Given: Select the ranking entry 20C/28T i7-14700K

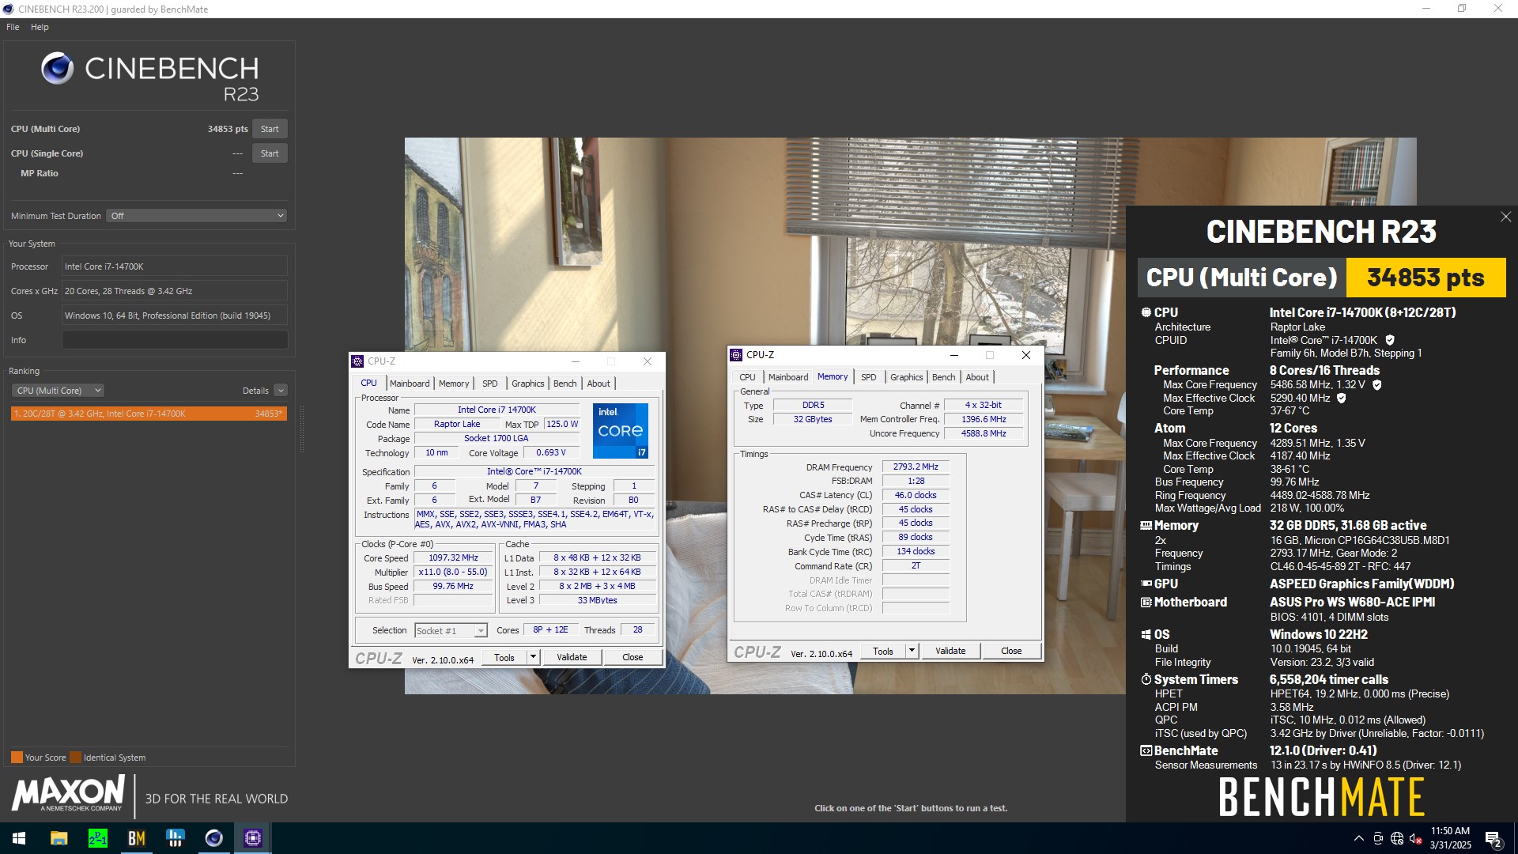Looking at the screenshot, I should 149,414.
